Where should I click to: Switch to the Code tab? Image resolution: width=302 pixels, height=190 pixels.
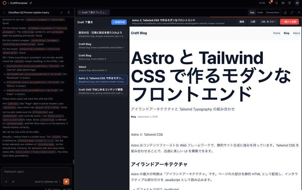[260, 12]
